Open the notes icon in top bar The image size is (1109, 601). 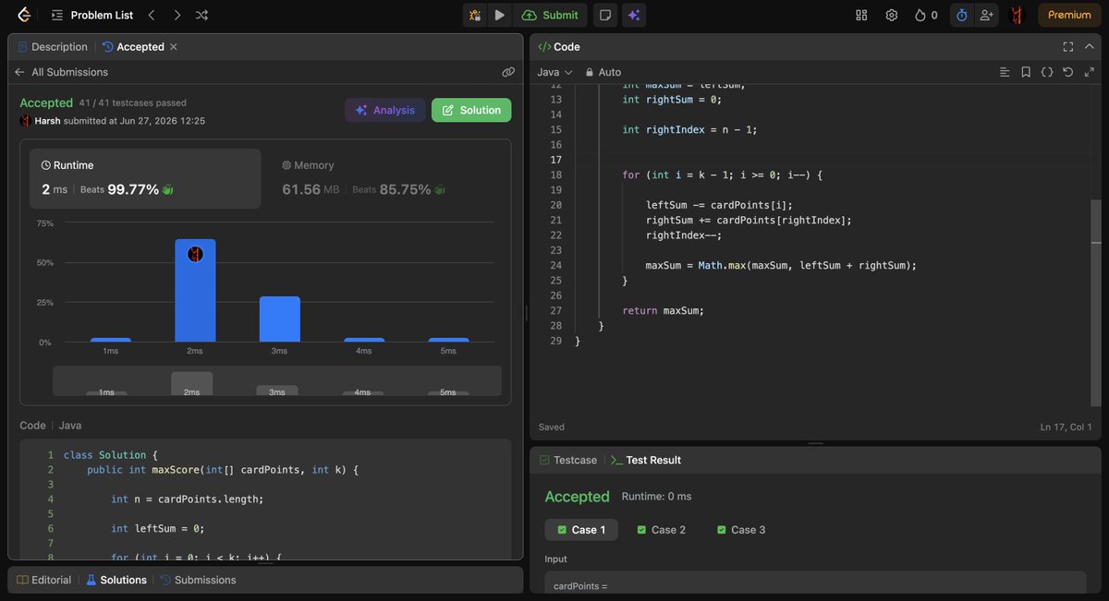[x=604, y=15]
